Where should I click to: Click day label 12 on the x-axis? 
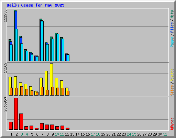67,134
